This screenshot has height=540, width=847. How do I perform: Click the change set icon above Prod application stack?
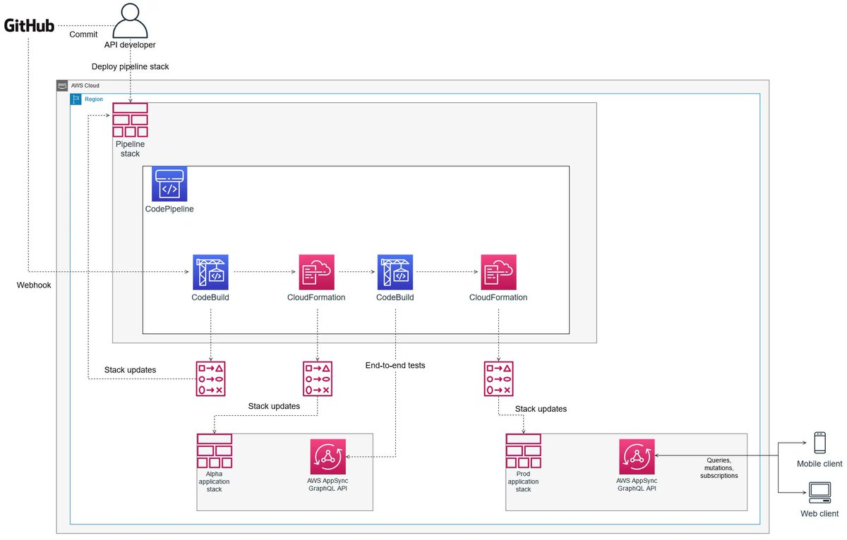498,379
